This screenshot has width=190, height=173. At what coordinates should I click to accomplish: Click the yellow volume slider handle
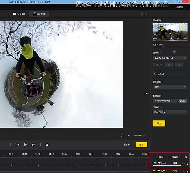point(140,135)
